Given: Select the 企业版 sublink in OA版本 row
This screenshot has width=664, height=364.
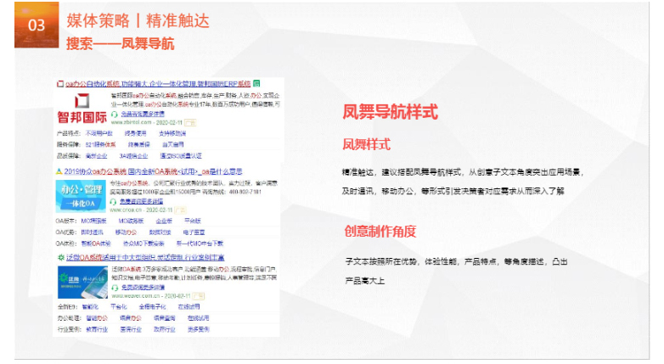Looking at the screenshot, I should coord(164,221).
